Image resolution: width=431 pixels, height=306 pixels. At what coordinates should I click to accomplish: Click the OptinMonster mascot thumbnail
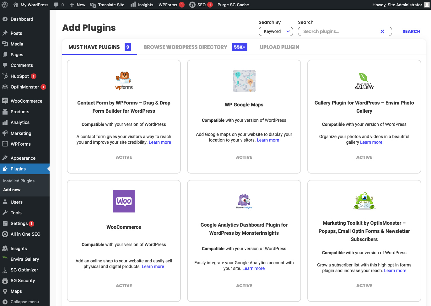pos(364,201)
